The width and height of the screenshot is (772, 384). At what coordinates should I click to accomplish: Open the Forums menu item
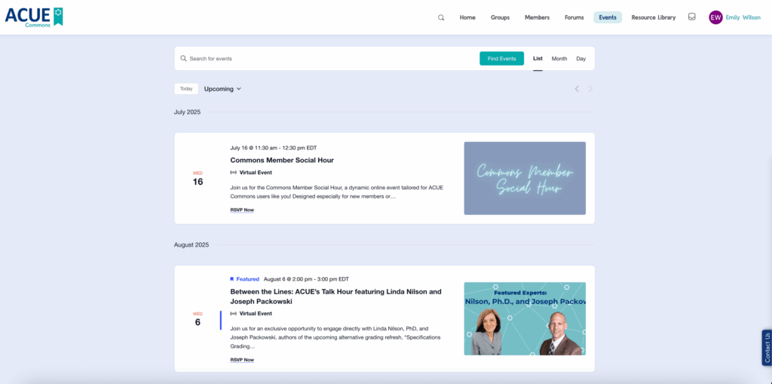point(574,17)
